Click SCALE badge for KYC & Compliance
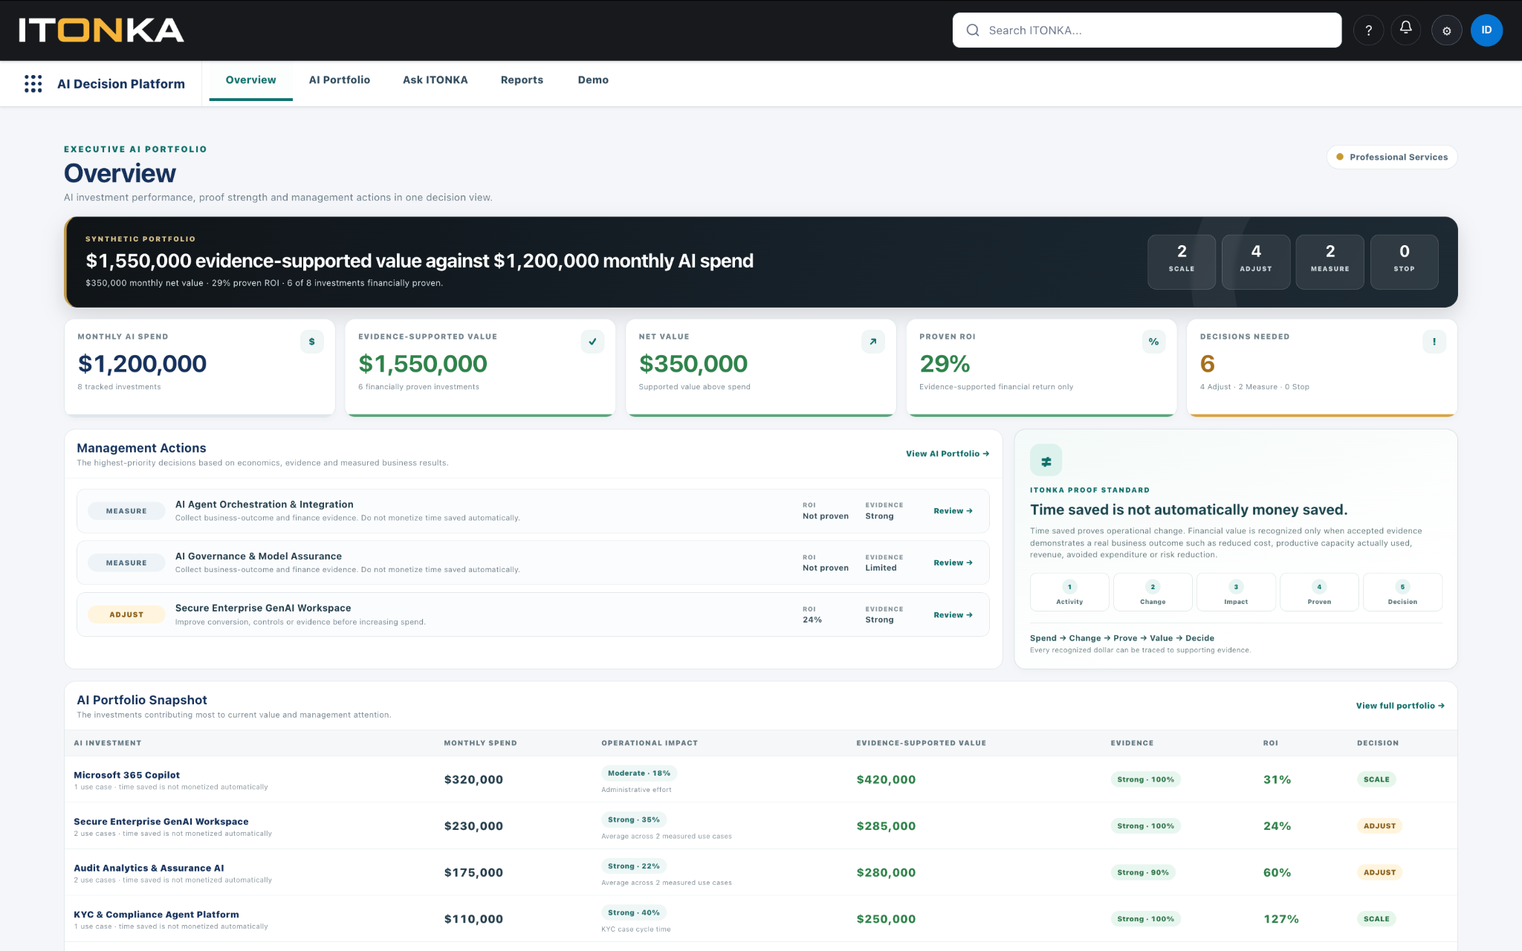 point(1376,919)
